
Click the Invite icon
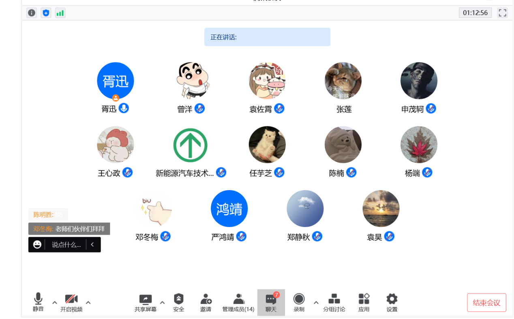(206, 302)
